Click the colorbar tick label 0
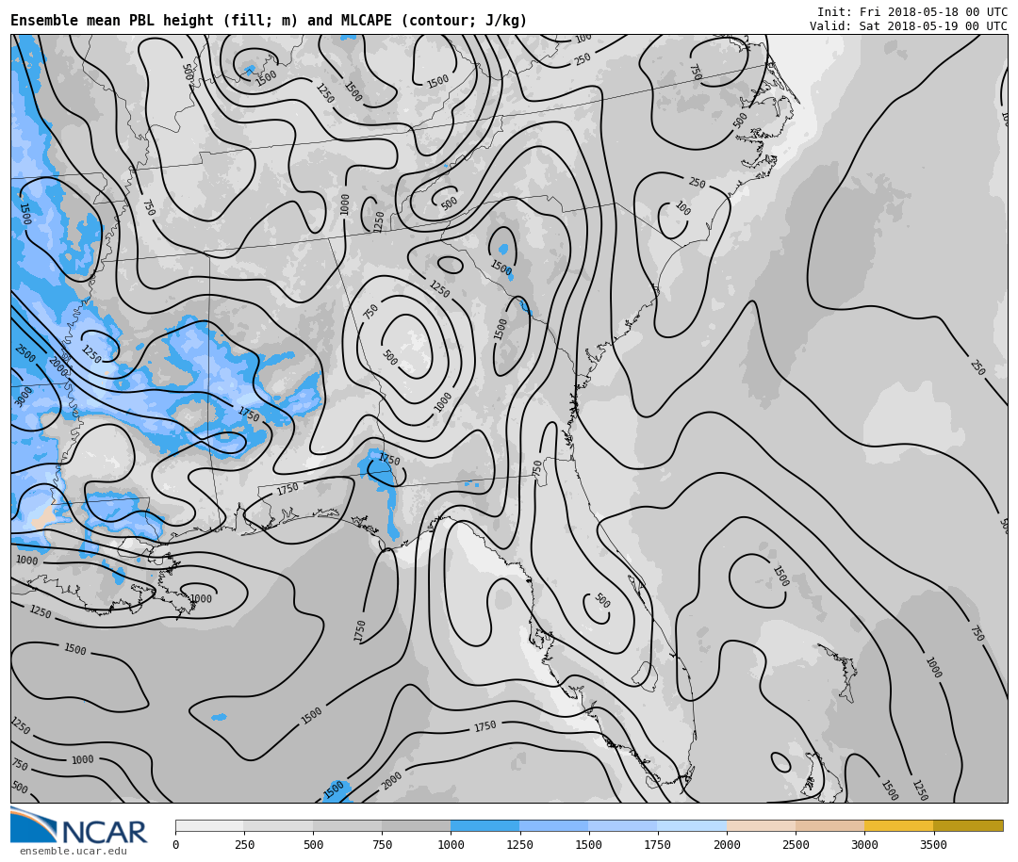The image size is (1018, 862). [176, 844]
